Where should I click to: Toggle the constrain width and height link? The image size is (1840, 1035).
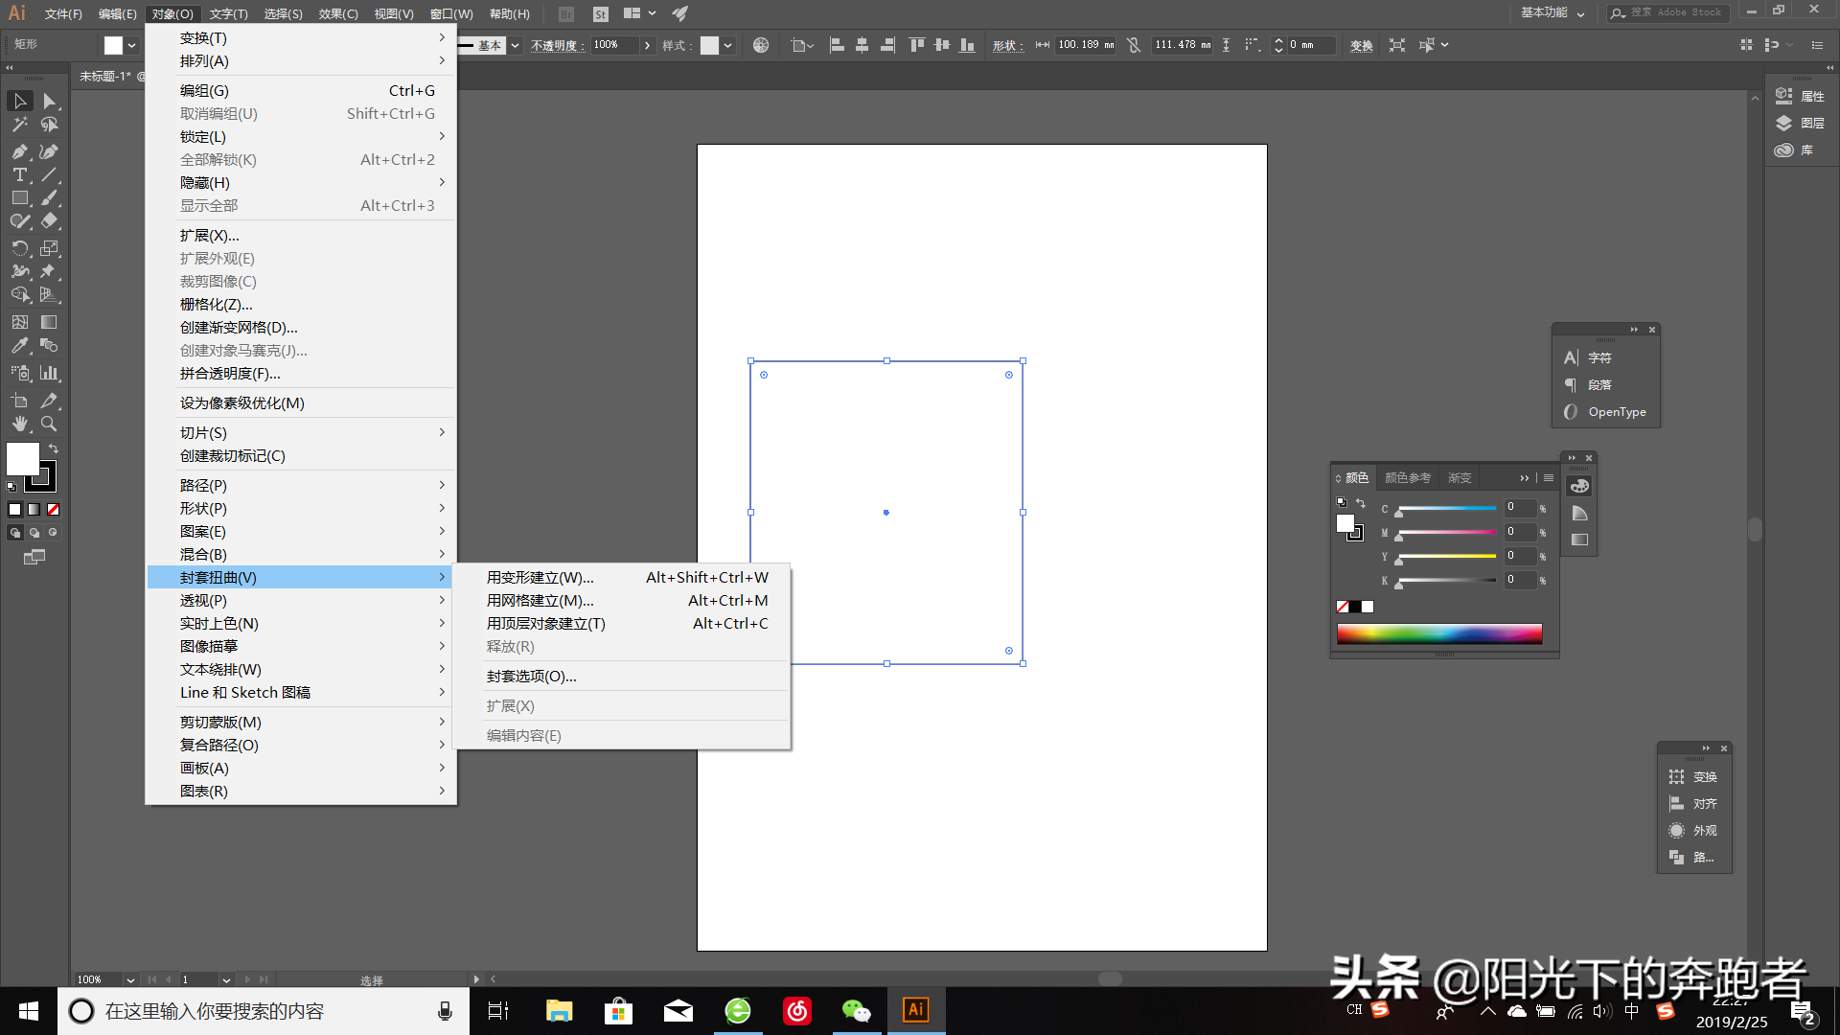[x=1134, y=45]
